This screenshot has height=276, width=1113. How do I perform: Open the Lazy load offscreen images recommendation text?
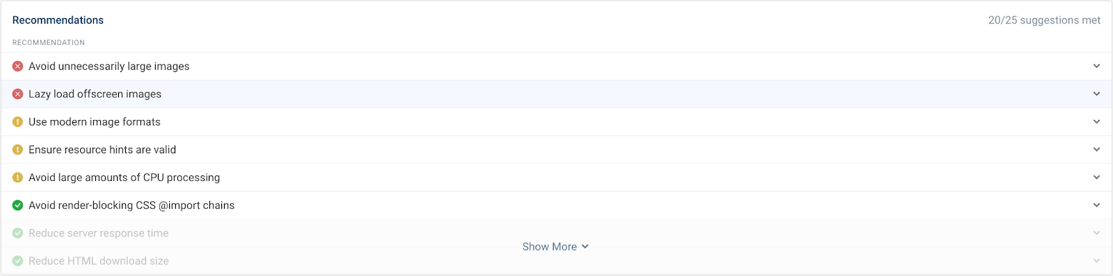click(x=95, y=94)
